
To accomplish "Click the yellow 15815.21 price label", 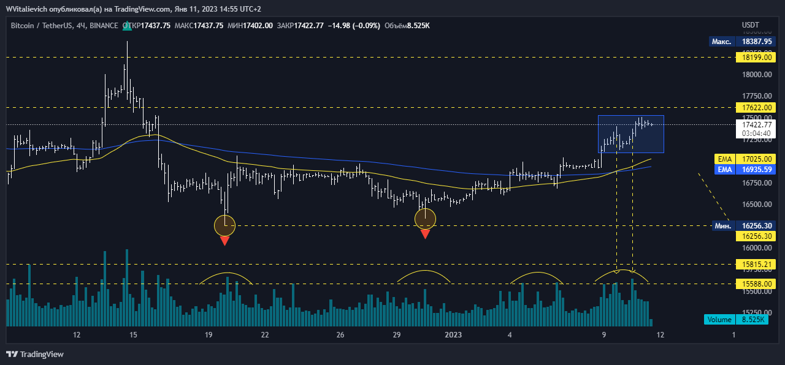I will tap(756, 265).
